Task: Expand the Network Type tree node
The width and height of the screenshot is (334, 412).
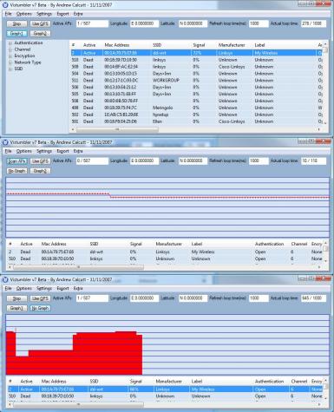Action: click(10, 62)
